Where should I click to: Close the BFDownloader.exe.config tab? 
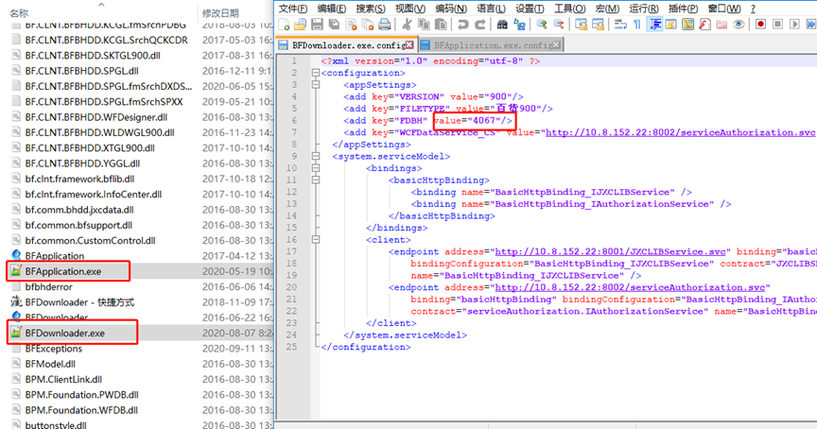[x=409, y=45]
